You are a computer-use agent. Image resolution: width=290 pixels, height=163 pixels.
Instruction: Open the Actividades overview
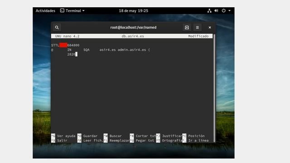45,11
